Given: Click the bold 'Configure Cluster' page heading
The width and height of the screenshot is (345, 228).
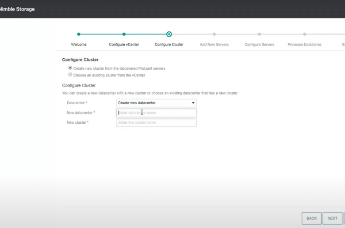Looking at the screenshot, I should pyautogui.click(x=80, y=60).
